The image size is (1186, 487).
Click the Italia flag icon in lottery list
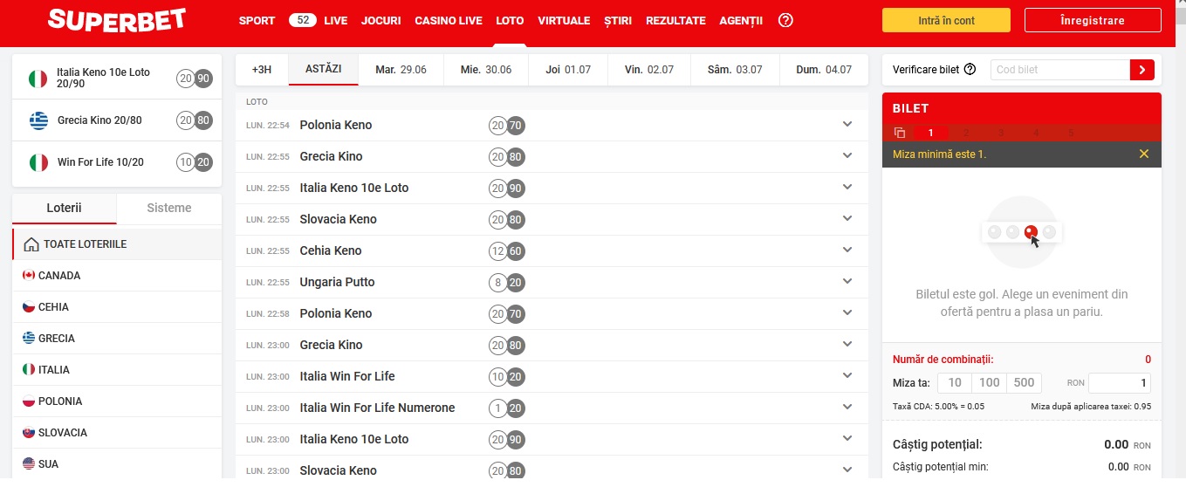click(29, 370)
